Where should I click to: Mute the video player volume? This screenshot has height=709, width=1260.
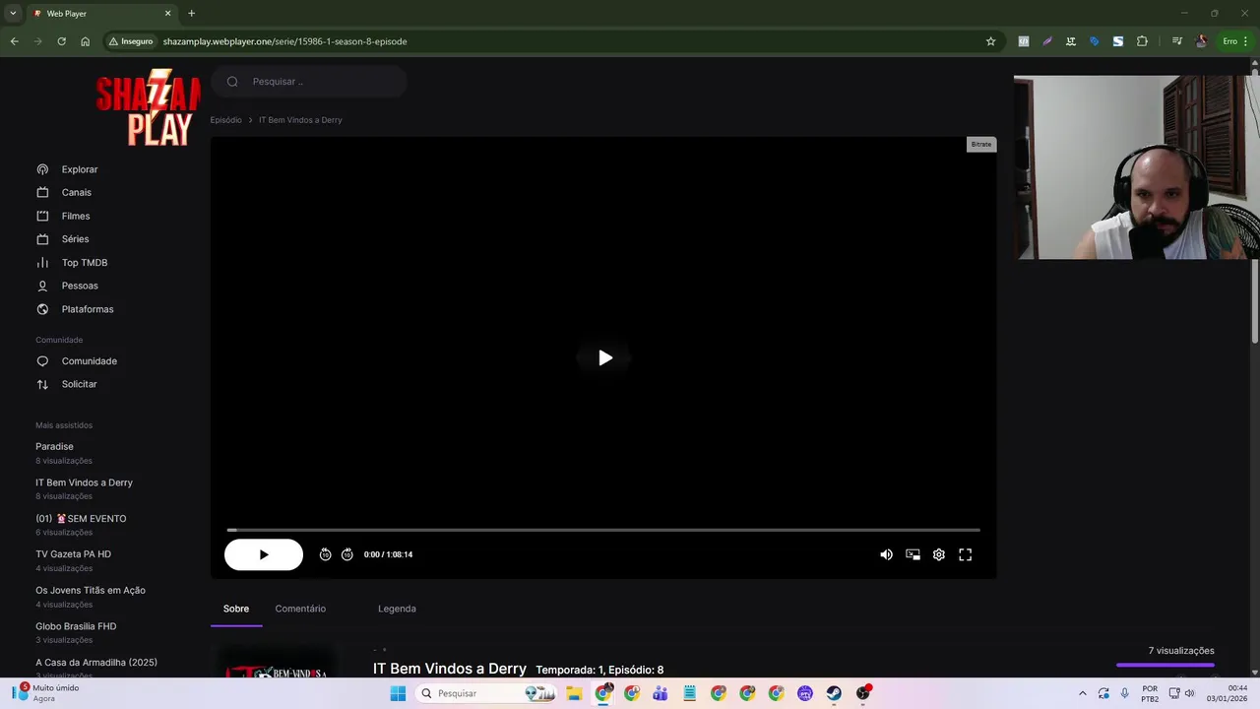pos(886,554)
